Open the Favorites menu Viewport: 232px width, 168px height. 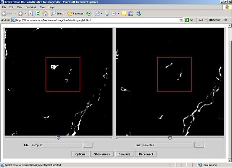31,7
